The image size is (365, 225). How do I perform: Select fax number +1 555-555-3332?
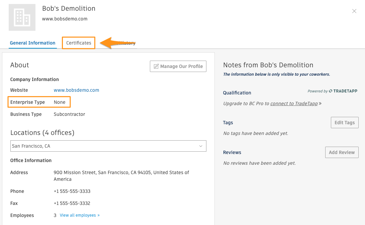pyautogui.click(x=72, y=203)
